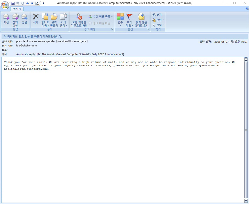This screenshot has height=204, width=249.
Task: Click the recipient lab@dkshin.com address
Action: tap(27, 46)
